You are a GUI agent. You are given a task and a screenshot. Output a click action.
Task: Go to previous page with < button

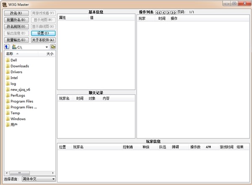tap(164, 13)
